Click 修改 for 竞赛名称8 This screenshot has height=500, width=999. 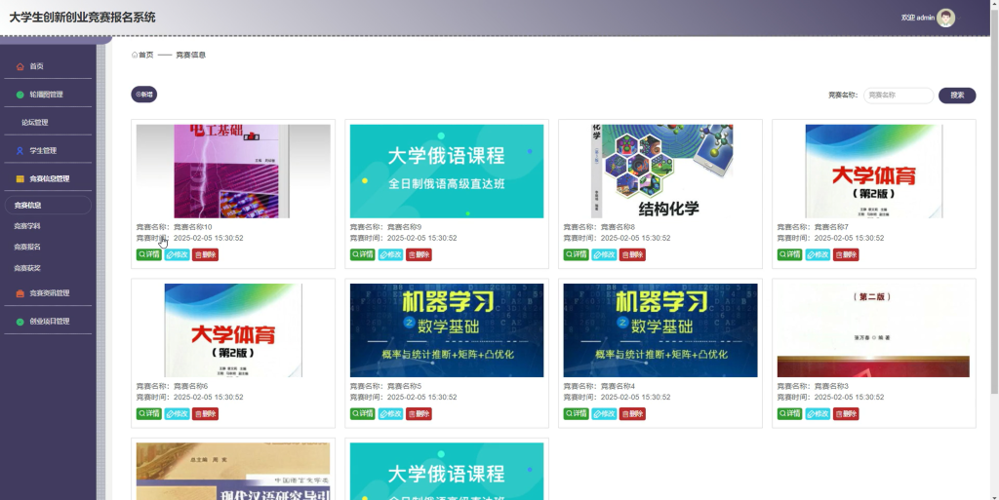coord(604,254)
